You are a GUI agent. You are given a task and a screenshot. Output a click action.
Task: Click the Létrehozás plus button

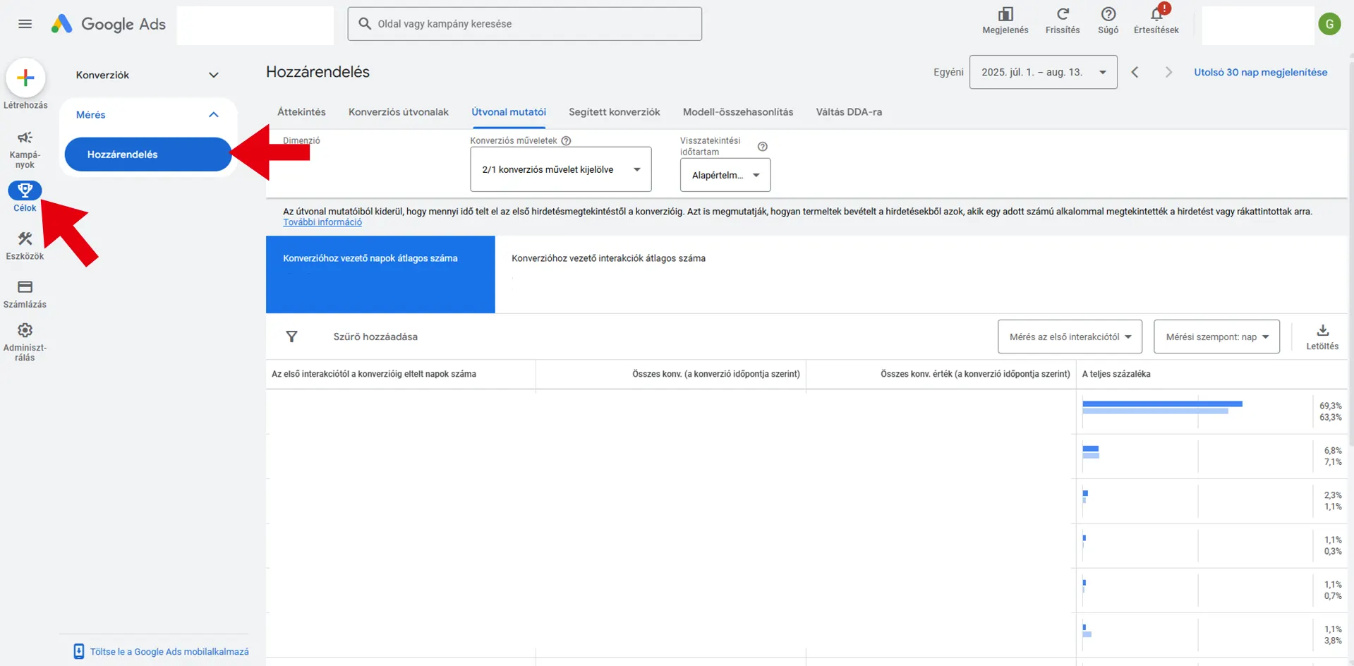(x=25, y=78)
